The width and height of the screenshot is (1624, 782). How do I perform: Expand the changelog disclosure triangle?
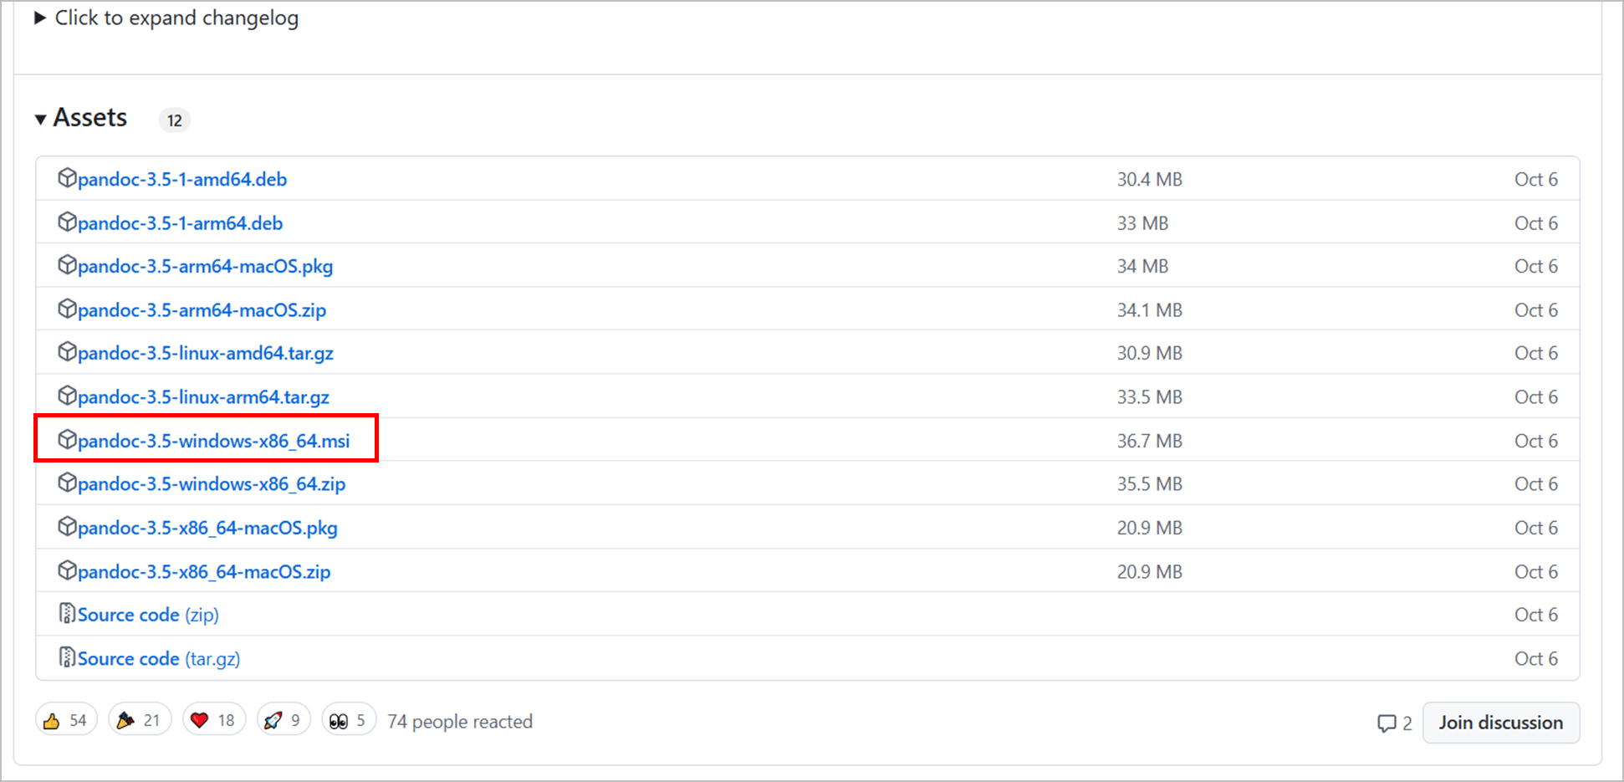[39, 18]
